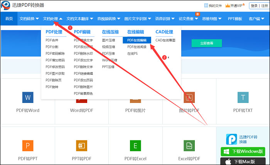The height and width of the screenshot is (165, 270).
Task: Open the PDF处理 column heading
Action: coord(54,32)
